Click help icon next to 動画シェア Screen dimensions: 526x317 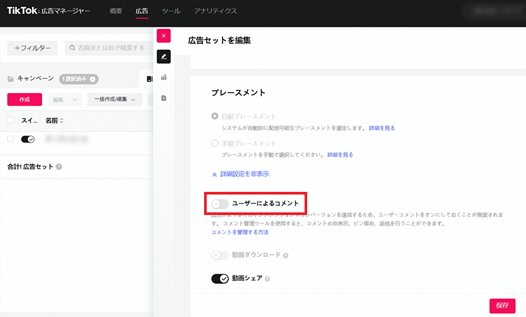[x=267, y=279]
